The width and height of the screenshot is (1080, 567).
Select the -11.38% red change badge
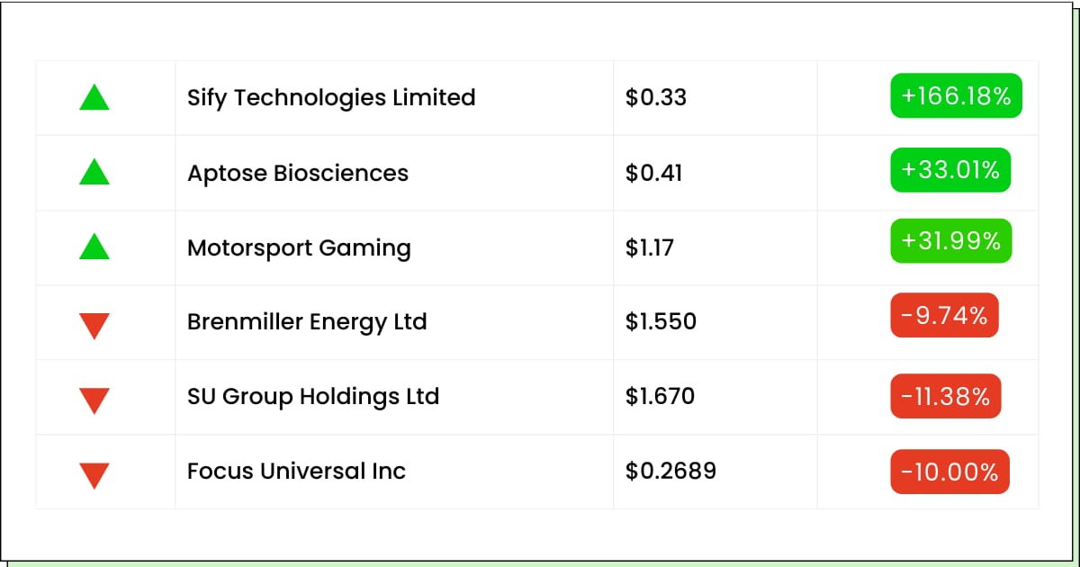[946, 396]
